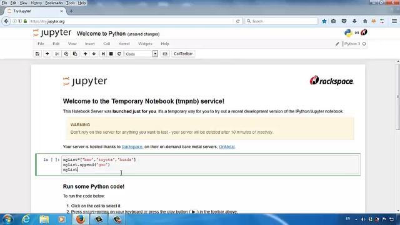Save the notebook with the save icon
400x225 pixels.
(x=37, y=54)
